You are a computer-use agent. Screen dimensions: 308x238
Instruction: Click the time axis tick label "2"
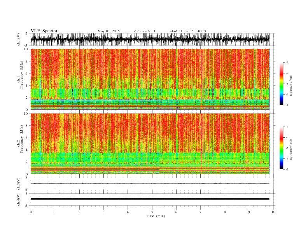[x=79, y=212]
